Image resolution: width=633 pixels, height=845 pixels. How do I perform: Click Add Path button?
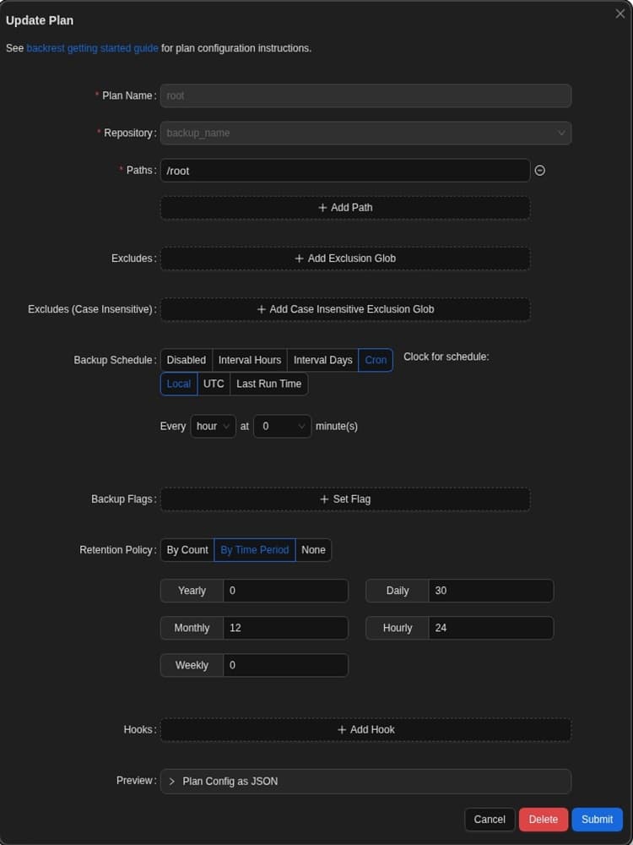pyautogui.click(x=345, y=208)
